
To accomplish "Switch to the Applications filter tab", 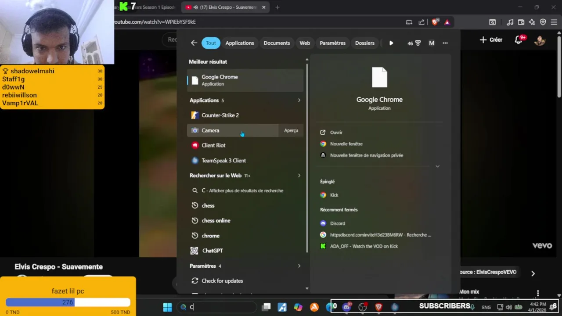I will coord(240,43).
